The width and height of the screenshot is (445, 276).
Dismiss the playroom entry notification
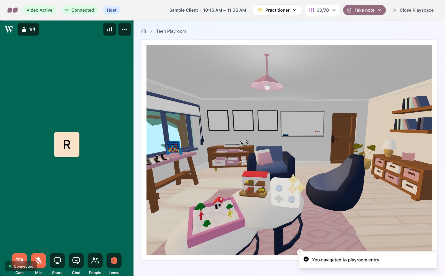[300, 252]
